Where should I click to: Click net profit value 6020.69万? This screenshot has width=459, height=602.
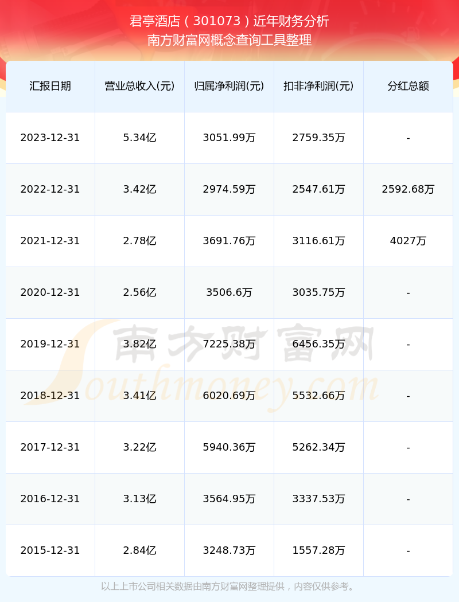tap(229, 396)
